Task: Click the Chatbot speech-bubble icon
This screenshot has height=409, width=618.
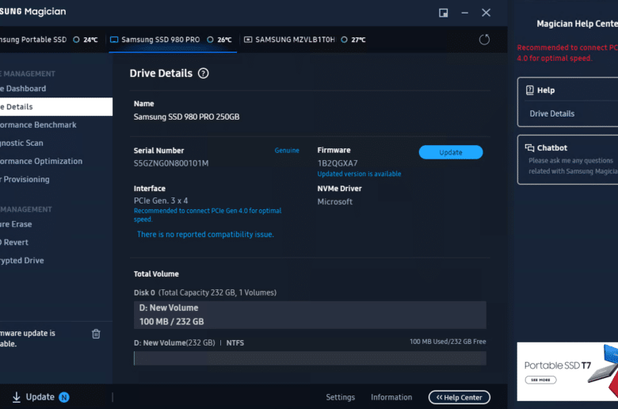Action: pos(529,148)
